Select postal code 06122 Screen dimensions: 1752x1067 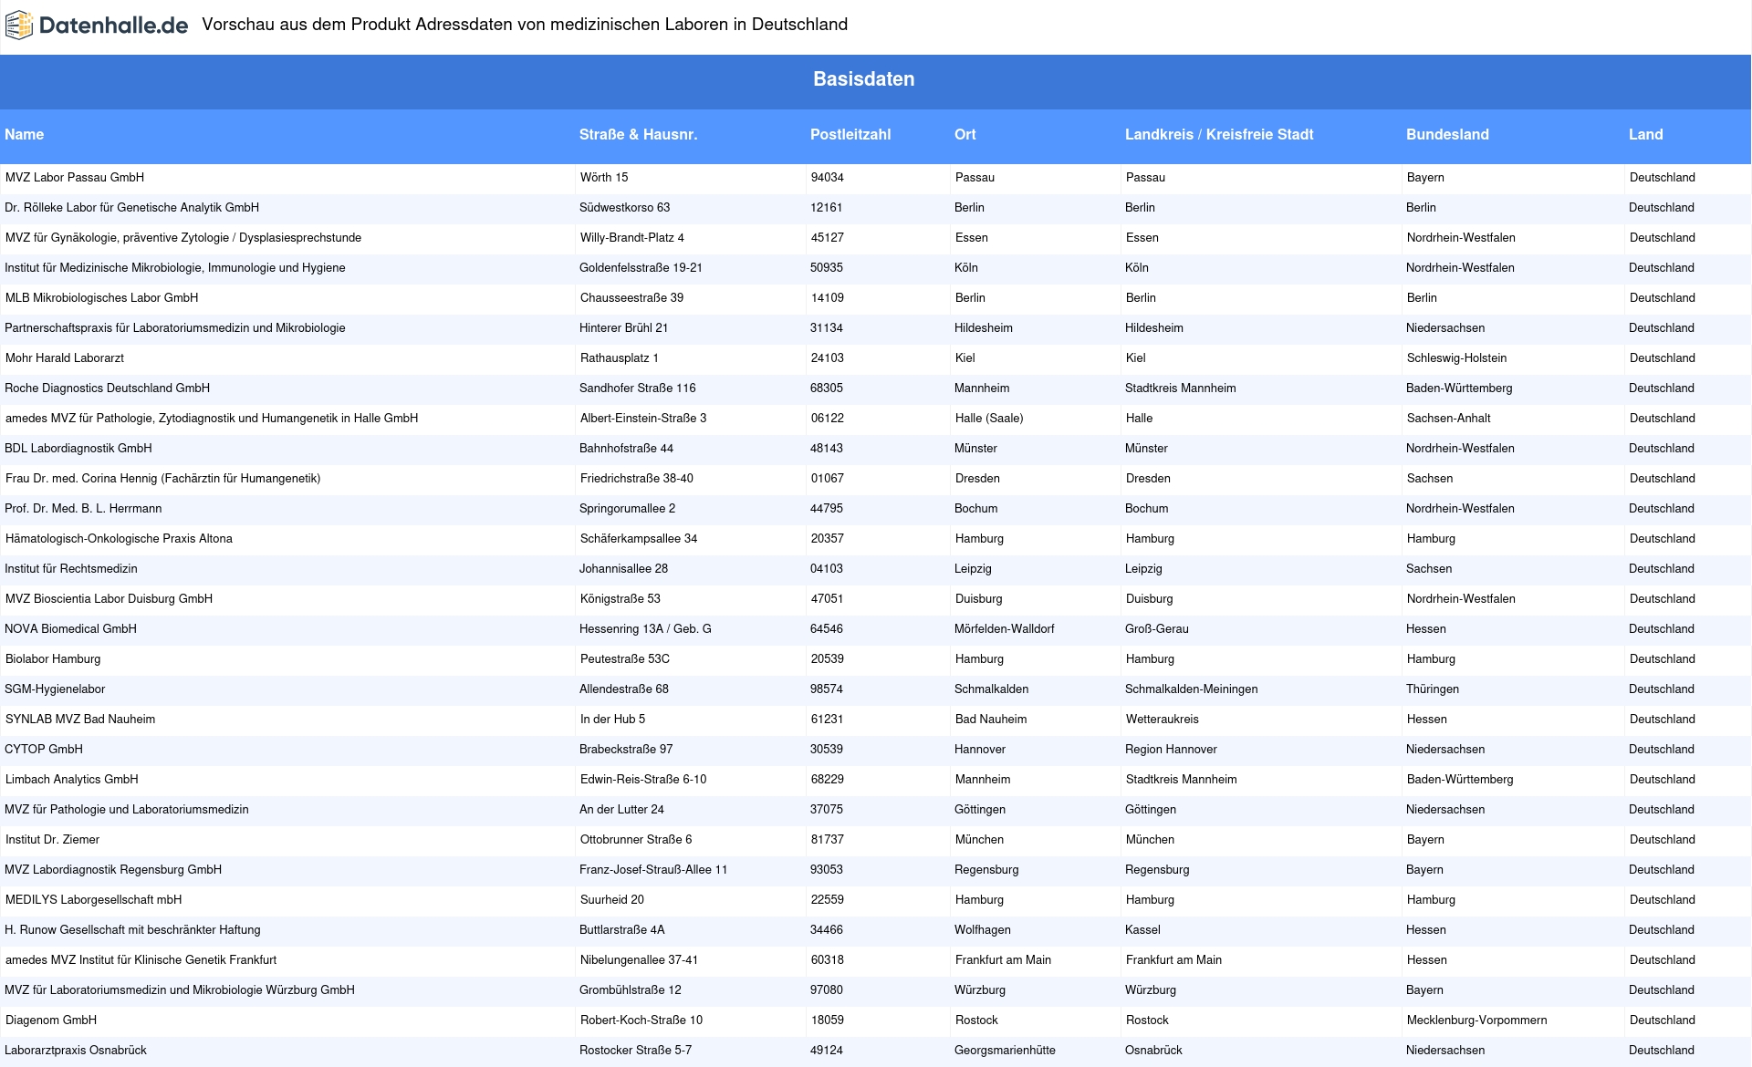coord(828,419)
